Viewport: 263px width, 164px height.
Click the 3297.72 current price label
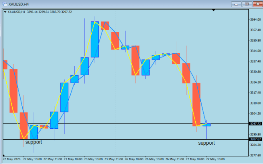[255, 124]
